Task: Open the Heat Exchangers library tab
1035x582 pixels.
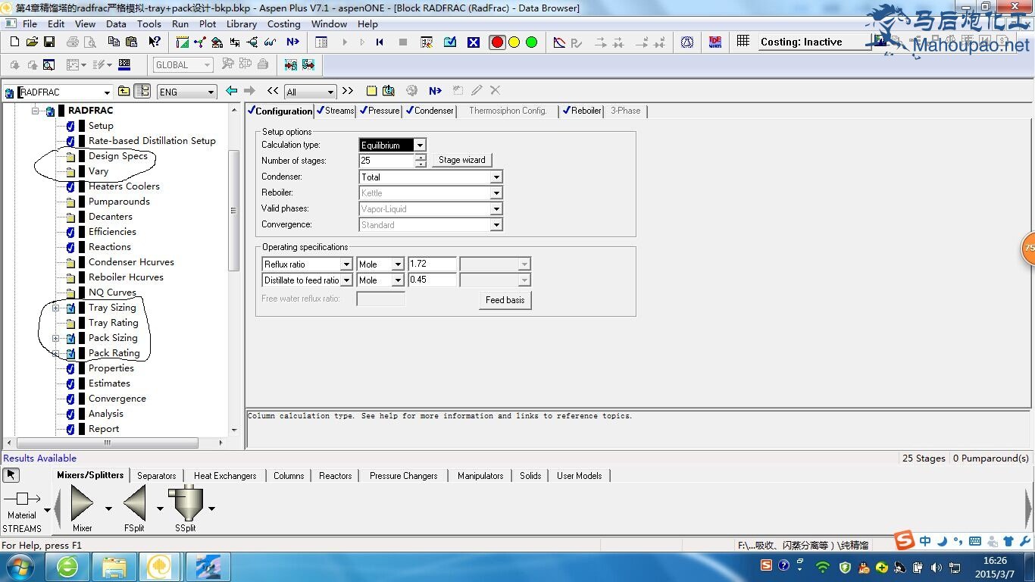Action: coord(225,476)
